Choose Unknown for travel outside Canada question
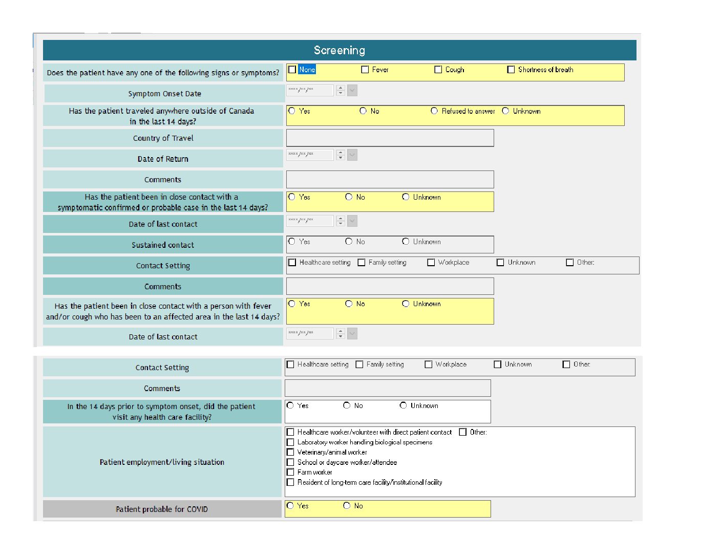The height and width of the screenshot is (557, 721). 506,111
